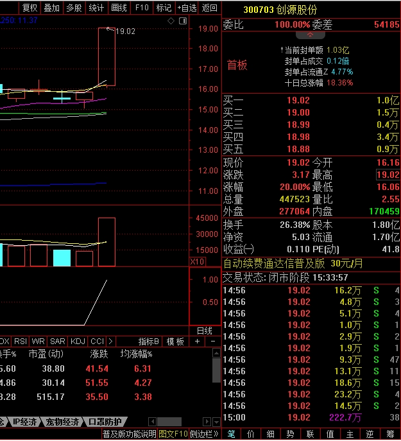Screen dimensions: 401x441
Task: Click the 自动续费通达信普及版 promo link
Action: [293, 264]
